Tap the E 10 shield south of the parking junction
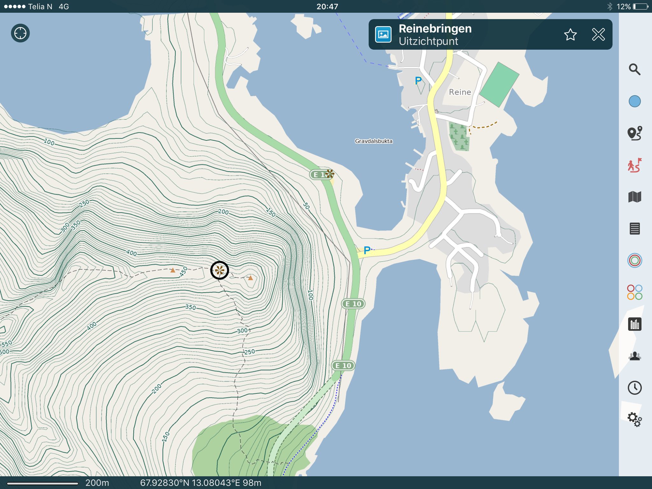Image resolution: width=652 pixels, height=489 pixels. pyautogui.click(x=353, y=304)
